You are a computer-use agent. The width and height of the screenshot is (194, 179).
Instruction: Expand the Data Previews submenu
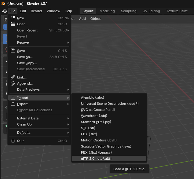click(x=39, y=89)
